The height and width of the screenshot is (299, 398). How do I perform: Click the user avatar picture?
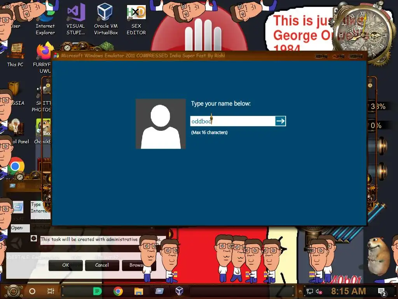[x=161, y=124]
